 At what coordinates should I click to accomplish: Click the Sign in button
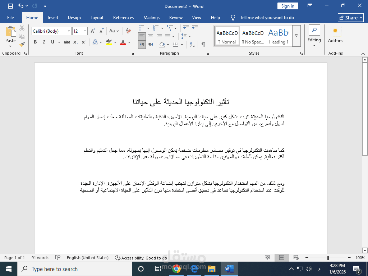[x=287, y=6]
